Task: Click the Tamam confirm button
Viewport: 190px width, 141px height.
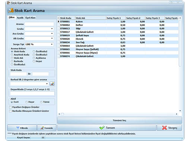Action: click(107, 128)
